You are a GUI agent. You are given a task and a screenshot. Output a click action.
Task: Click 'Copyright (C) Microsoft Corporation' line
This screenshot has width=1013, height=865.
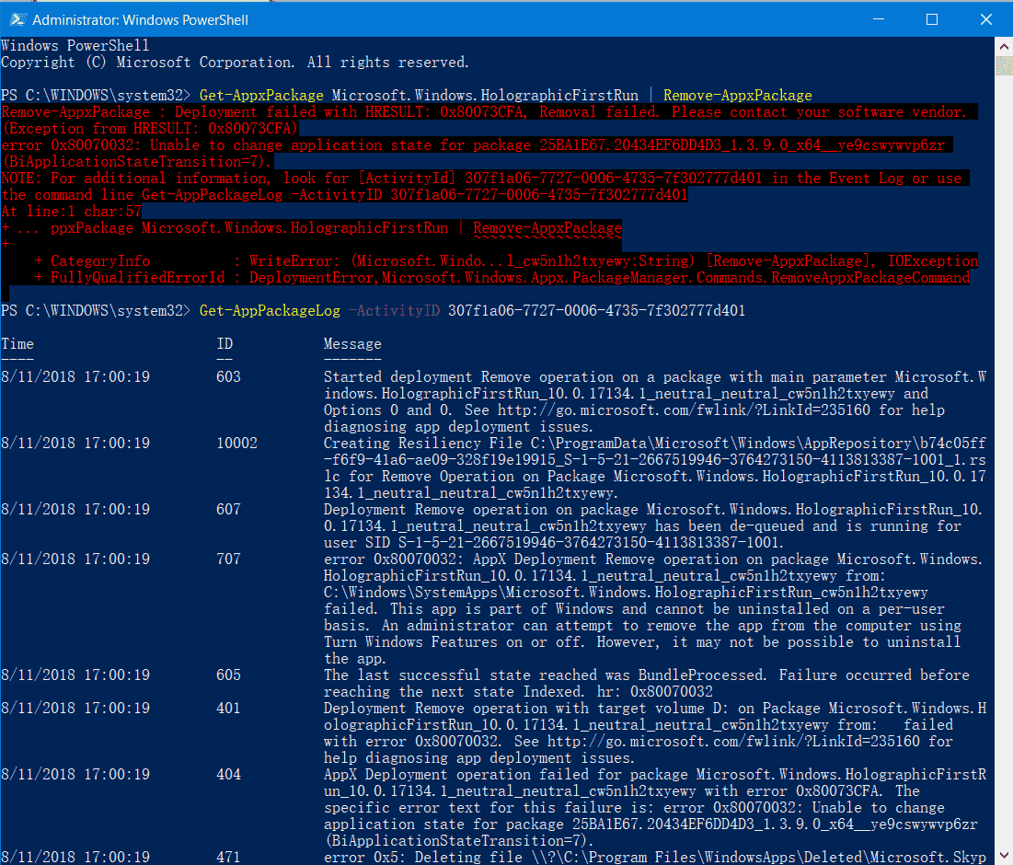pos(236,62)
